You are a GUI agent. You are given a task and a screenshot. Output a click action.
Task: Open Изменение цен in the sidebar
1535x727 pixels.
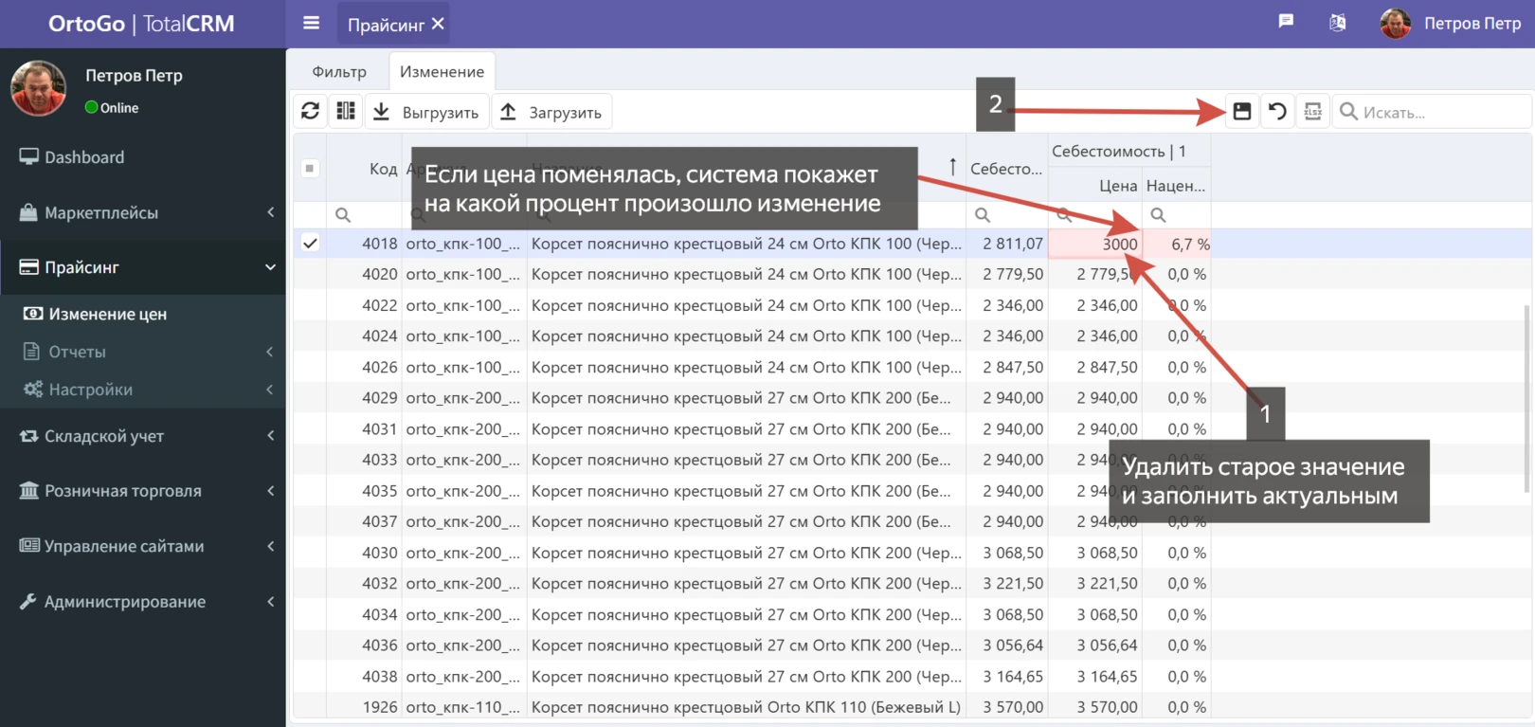click(x=107, y=314)
